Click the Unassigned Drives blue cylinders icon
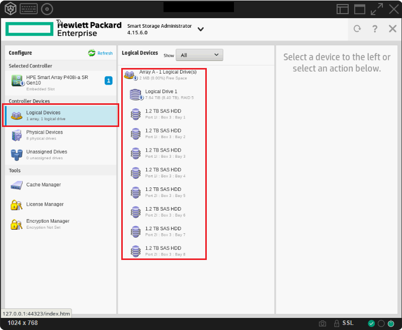 coord(17,155)
